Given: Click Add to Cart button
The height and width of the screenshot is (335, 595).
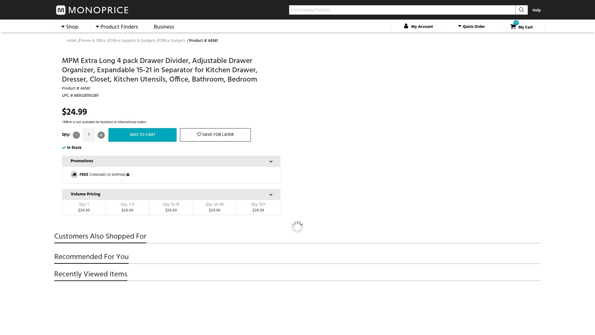Looking at the screenshot, I should coord(143,135).
